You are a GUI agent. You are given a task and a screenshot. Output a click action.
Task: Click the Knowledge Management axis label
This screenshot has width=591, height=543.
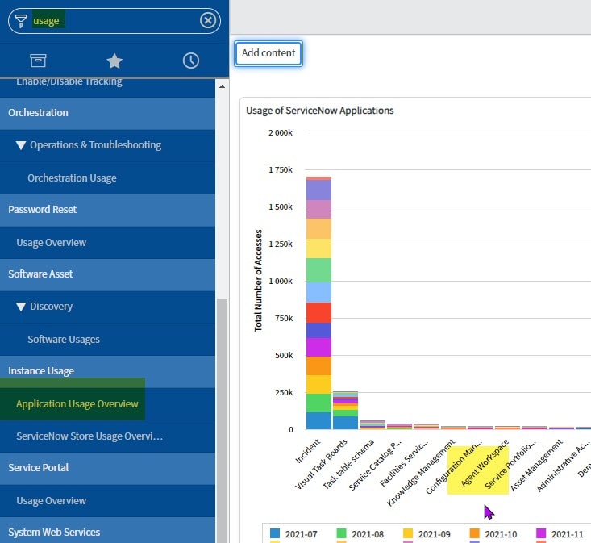pos(421,473)
